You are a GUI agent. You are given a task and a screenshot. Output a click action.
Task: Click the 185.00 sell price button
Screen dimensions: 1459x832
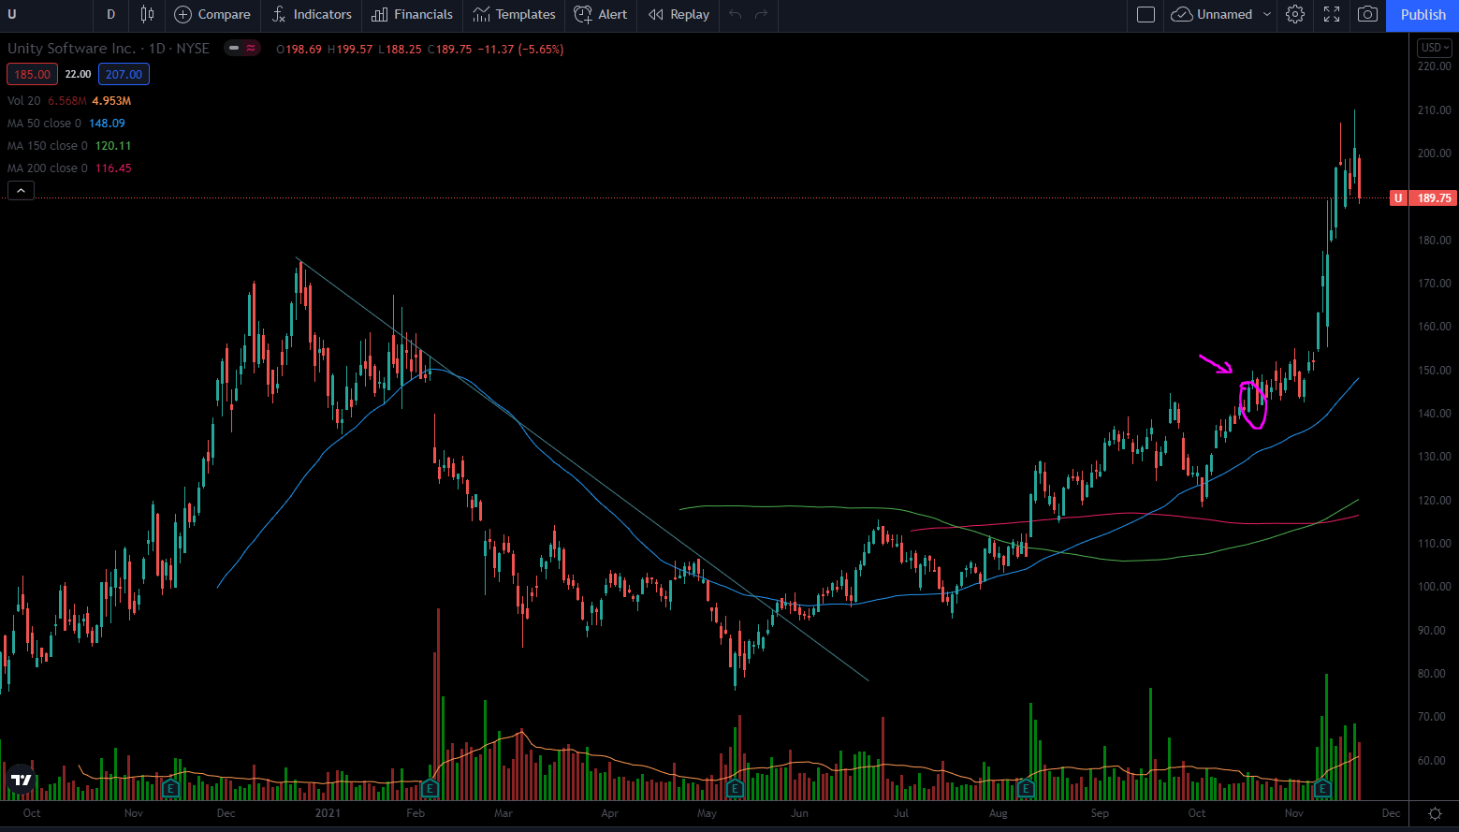coord(32,74)
